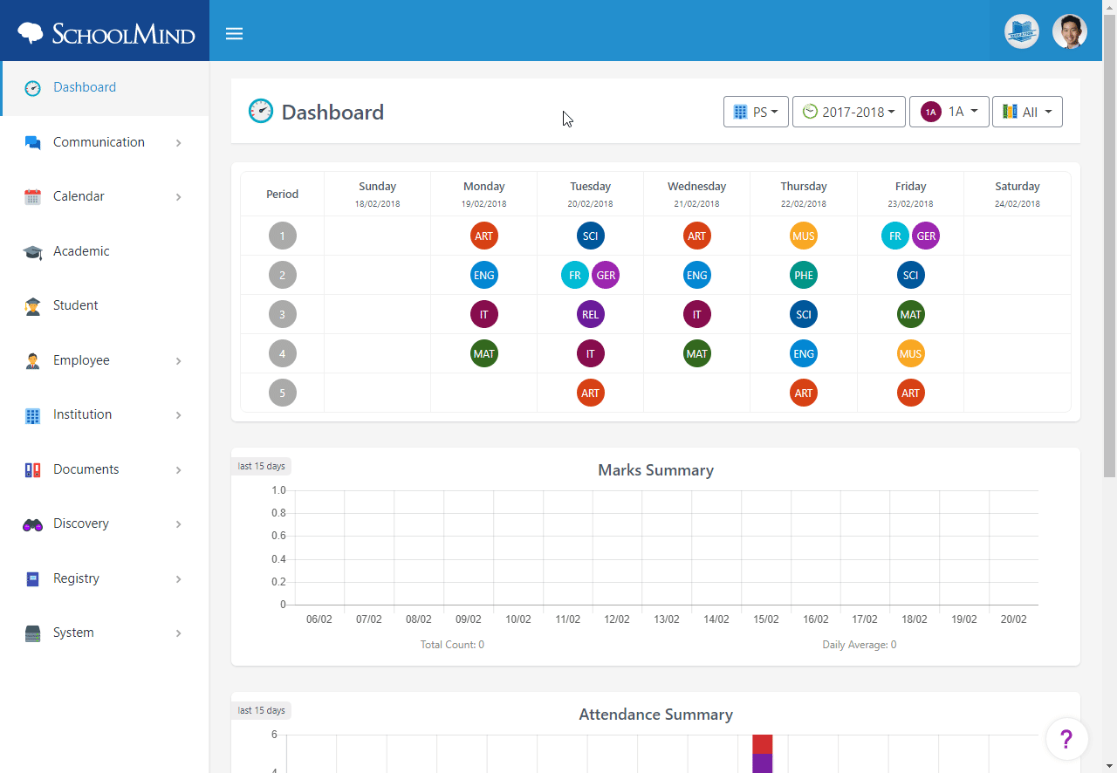Open the Student menu item
1117x773 pixels.
click(105, 306)
